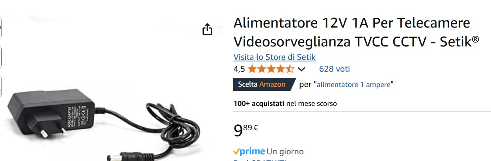The height and width of the screenshot is (161, 491).
Task: Expand the rating breakdown chevron
Action: coord(301,70)
